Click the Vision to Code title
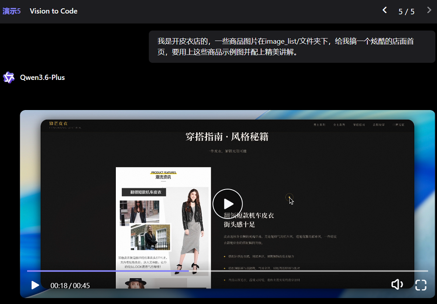437x304 pixels. (x=53, y=11)
